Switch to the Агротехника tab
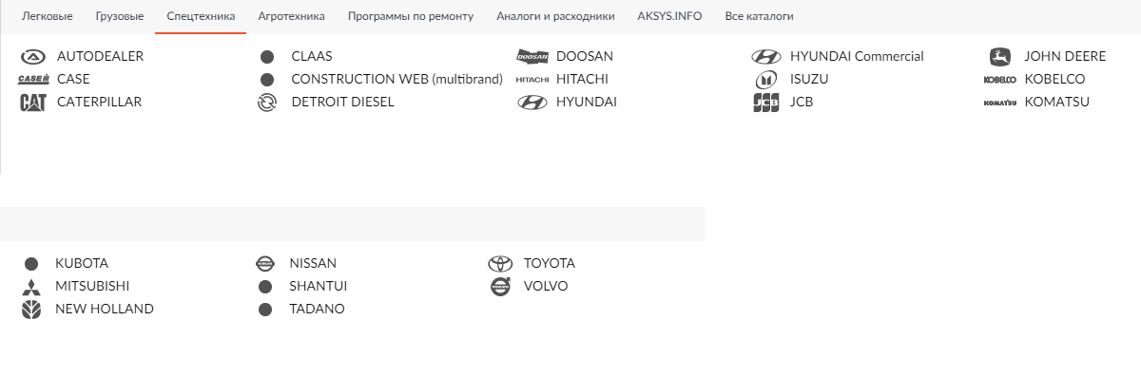This screenshot has height=377, width=1141. [x=291, y=16]
